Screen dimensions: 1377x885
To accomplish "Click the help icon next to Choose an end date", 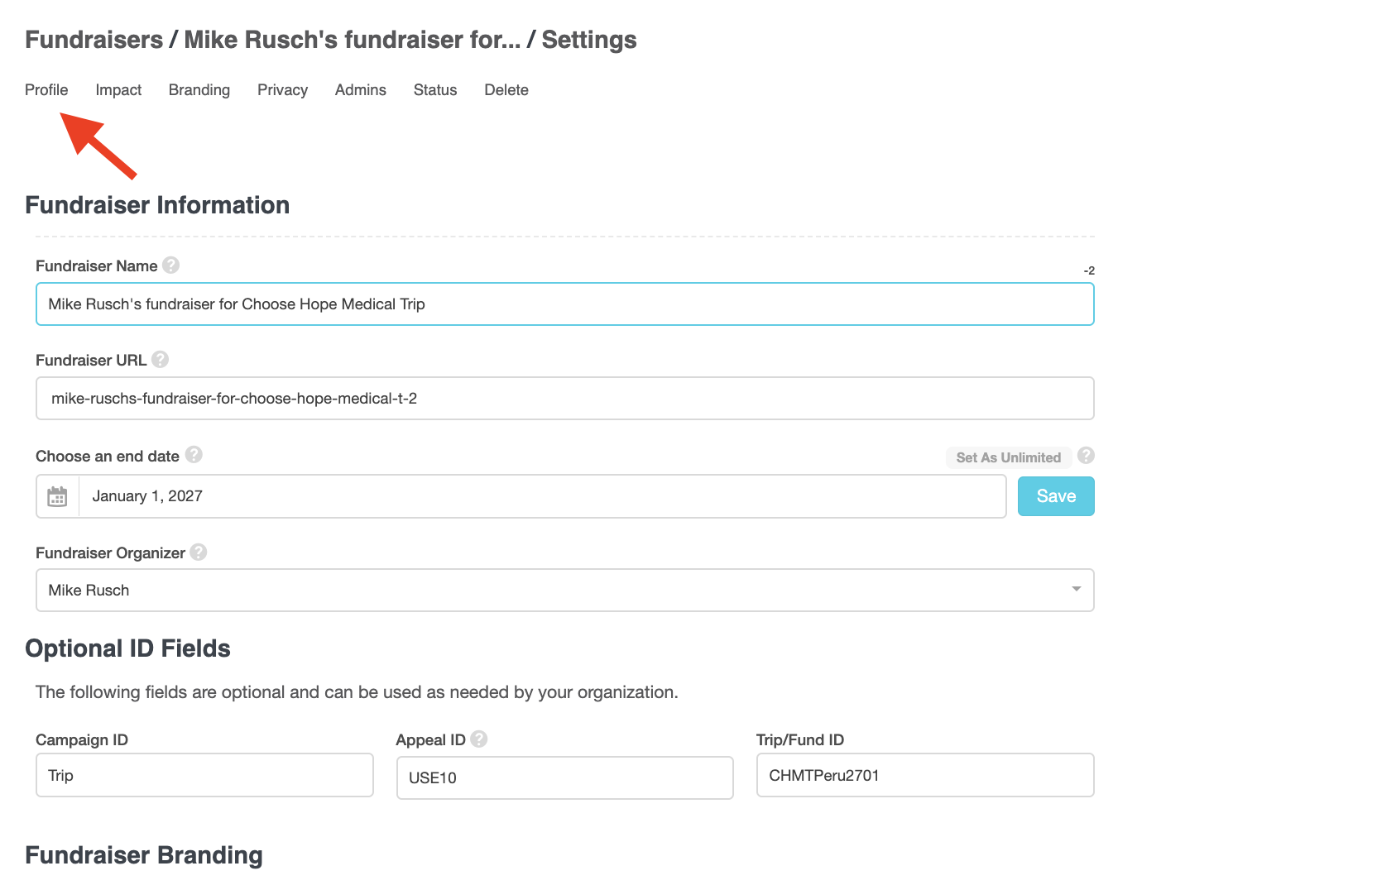I will (194, 454).
